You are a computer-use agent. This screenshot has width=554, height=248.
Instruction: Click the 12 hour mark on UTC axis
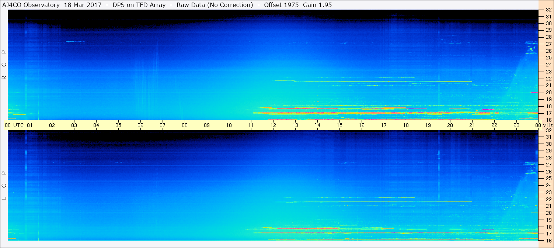[x=273, y=125]
